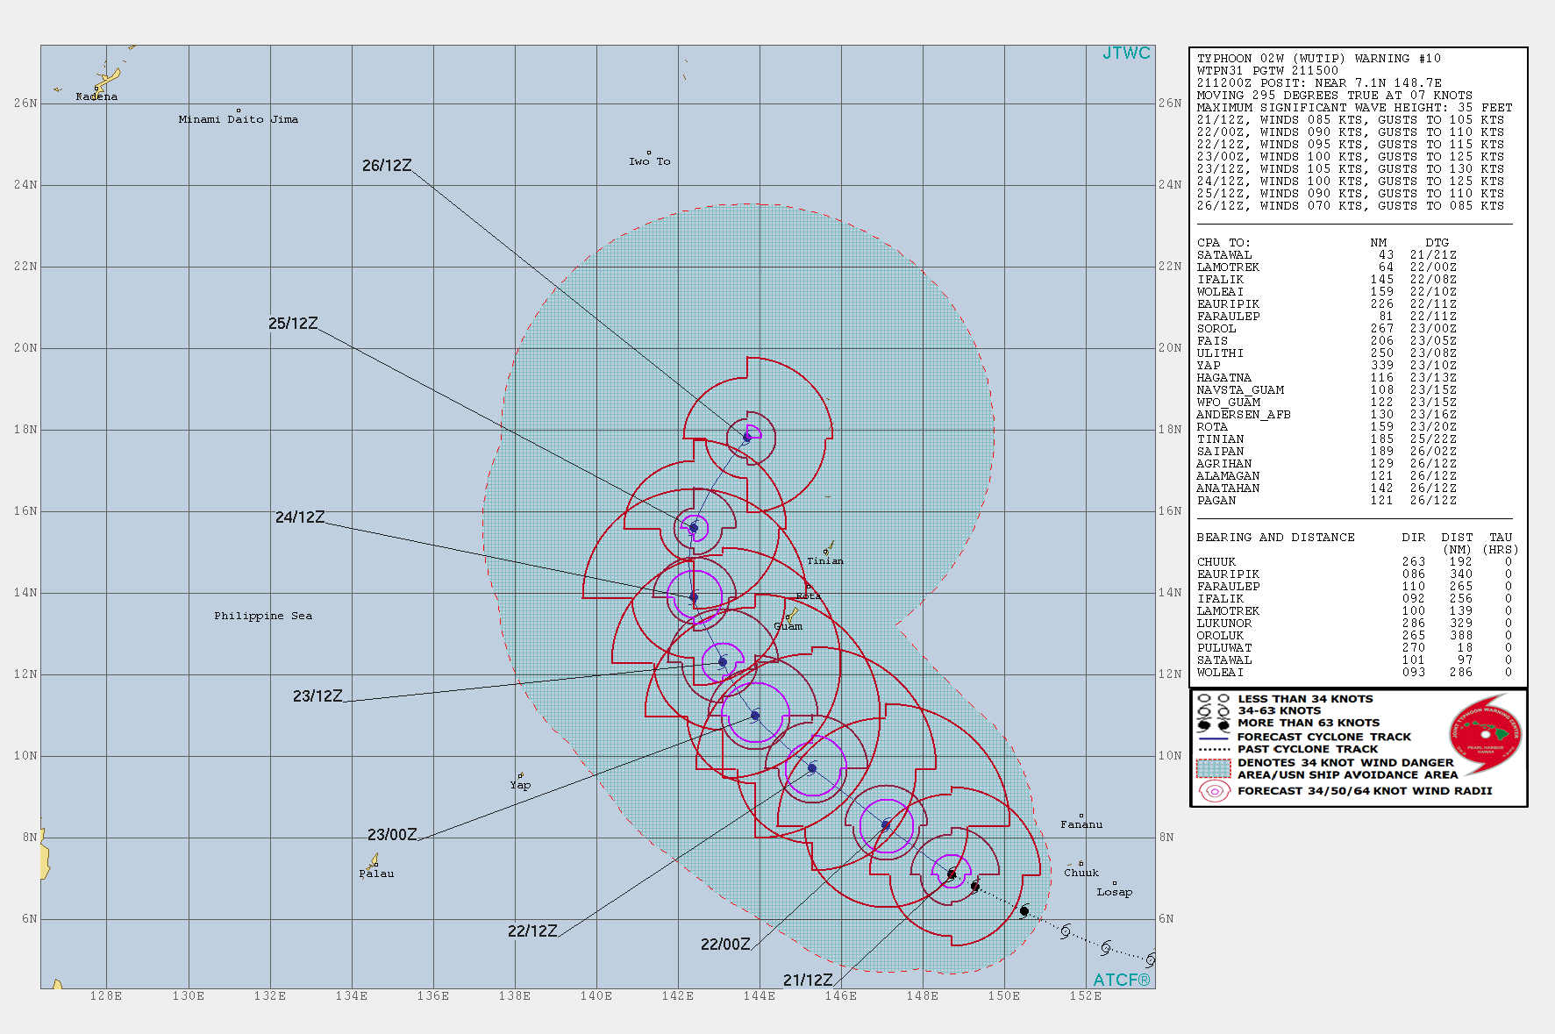Select the 34 knot danger area legend swatch
This screenshot has height=1034, width=1555.
(1214, 768)
